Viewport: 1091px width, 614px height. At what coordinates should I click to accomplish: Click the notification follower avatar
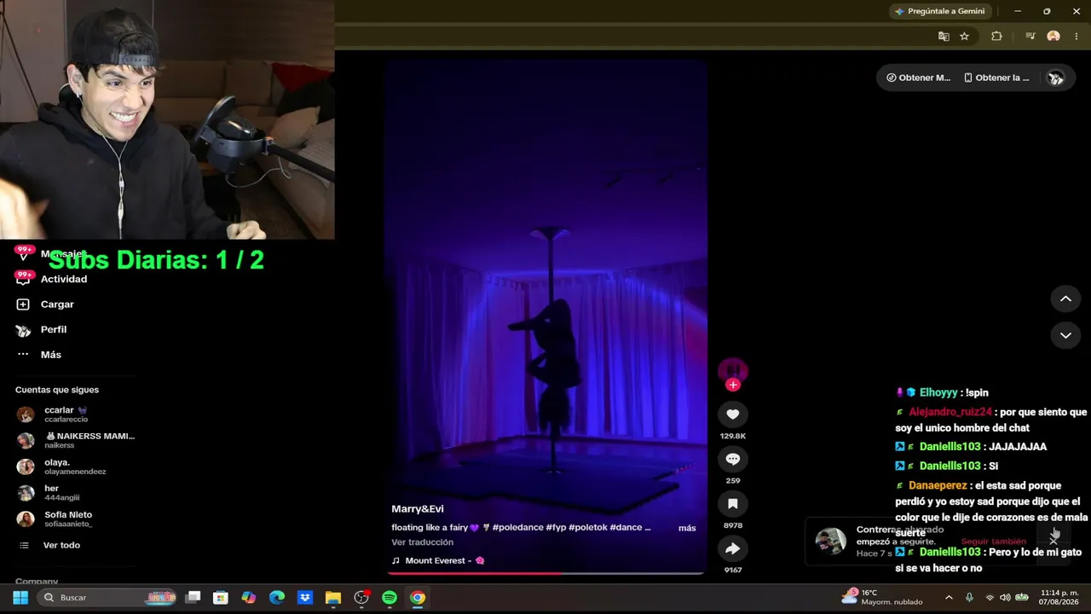pyautogui.click(x=830, y=542)
